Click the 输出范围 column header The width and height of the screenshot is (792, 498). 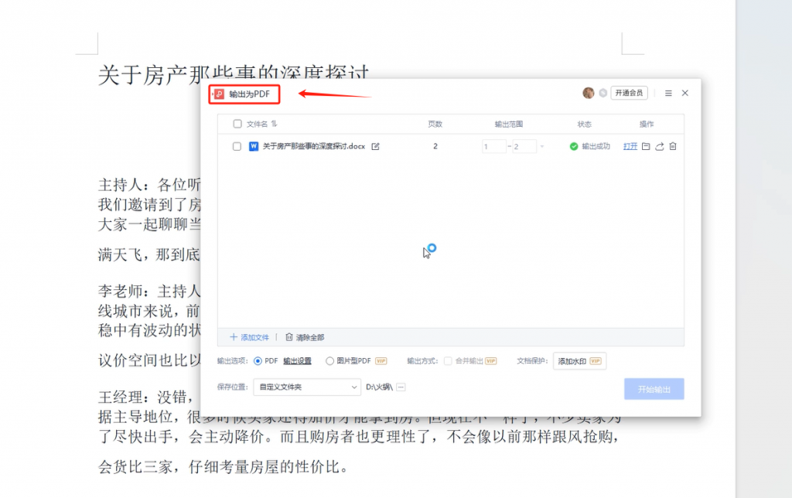pos(509,124)
